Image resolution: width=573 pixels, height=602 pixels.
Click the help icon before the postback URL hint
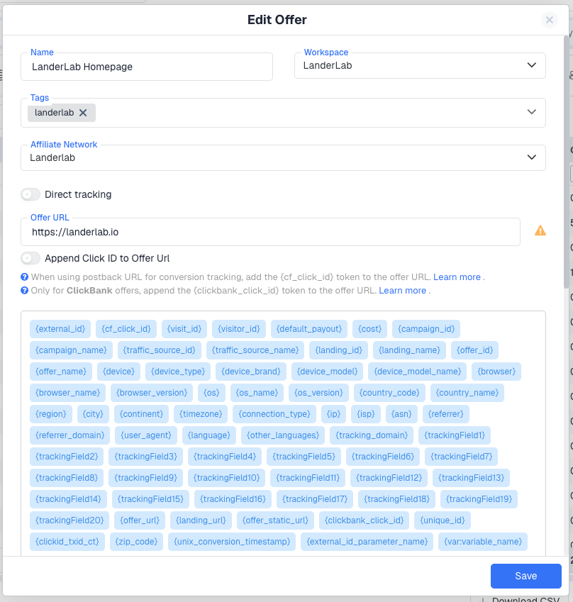pyautogui.click(x=24, y=277)
